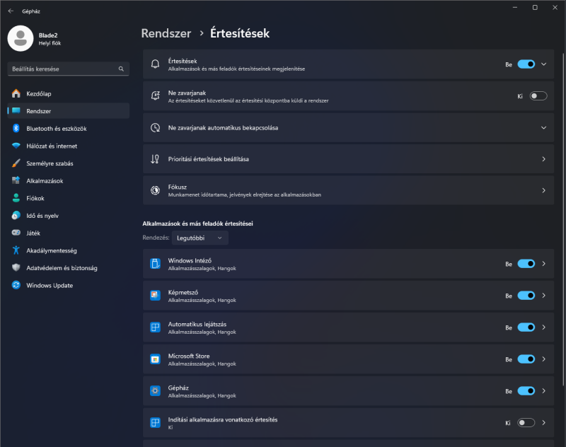Open the Legutóbbi sort dropdown
The image size is (566, 447).
[x=200, y=238]
